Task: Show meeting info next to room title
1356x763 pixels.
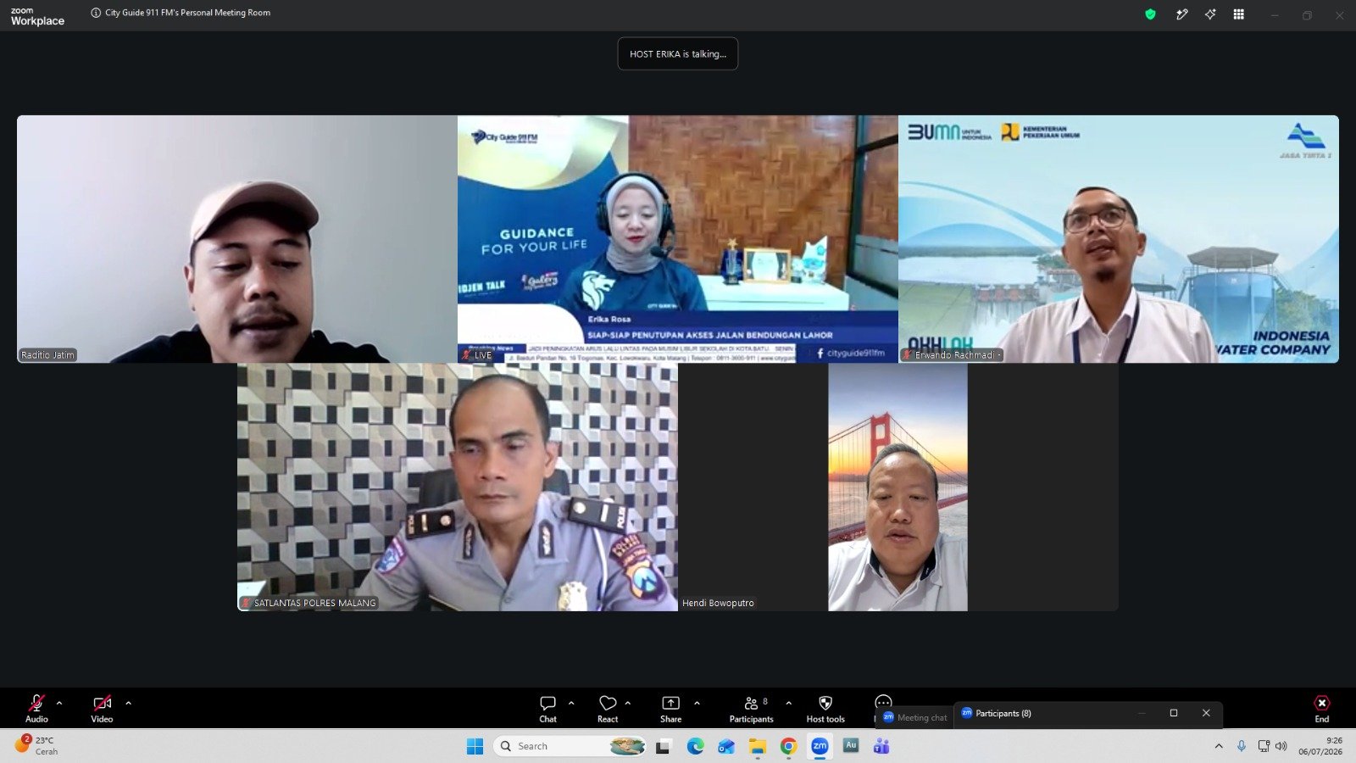Action: (96, 13)
